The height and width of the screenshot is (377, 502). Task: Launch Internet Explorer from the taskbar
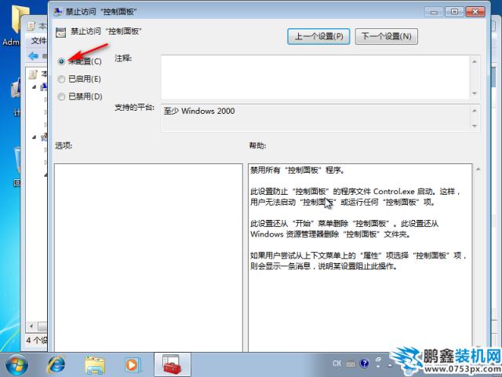[x=56, y=364]
